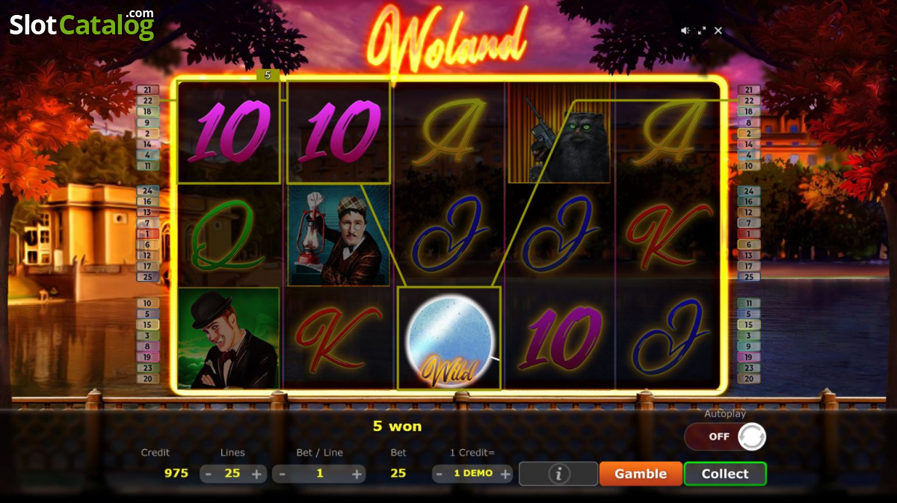Collect the winnings

click(725, 474)
